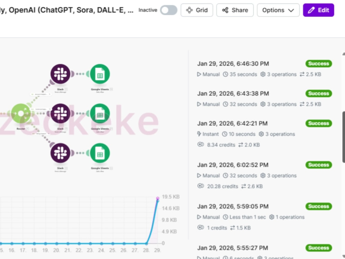Click the chart point for day 20

57,243
